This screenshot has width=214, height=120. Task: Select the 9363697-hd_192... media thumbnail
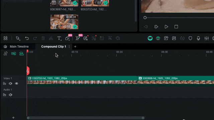[64, 3]
